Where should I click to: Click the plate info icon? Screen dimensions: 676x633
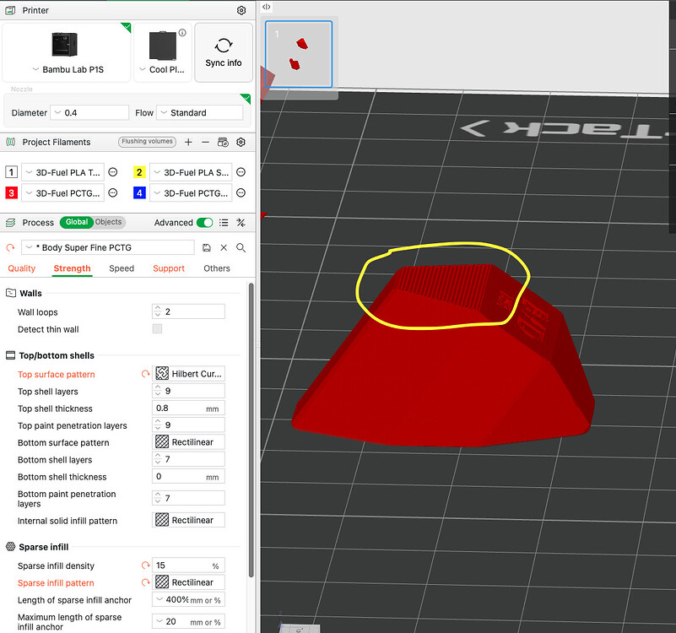coord(182,33)
